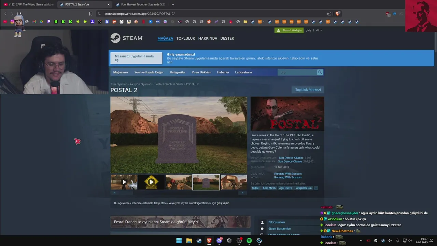Open the Kara Mizah tag
The image size is (437, 246).
(269, 188)
